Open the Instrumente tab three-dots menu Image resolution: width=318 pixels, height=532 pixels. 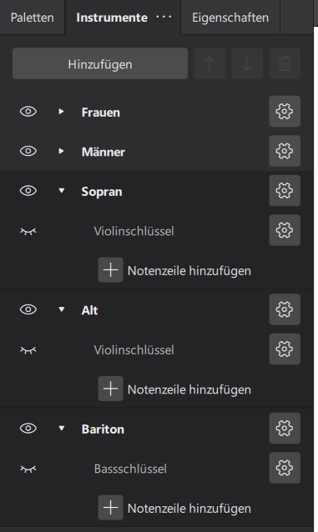point(164,17)
